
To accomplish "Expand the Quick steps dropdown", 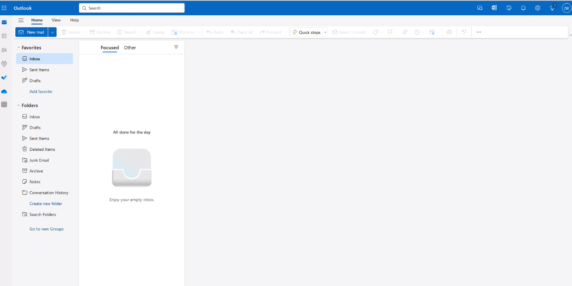I will tap(325, 32).
